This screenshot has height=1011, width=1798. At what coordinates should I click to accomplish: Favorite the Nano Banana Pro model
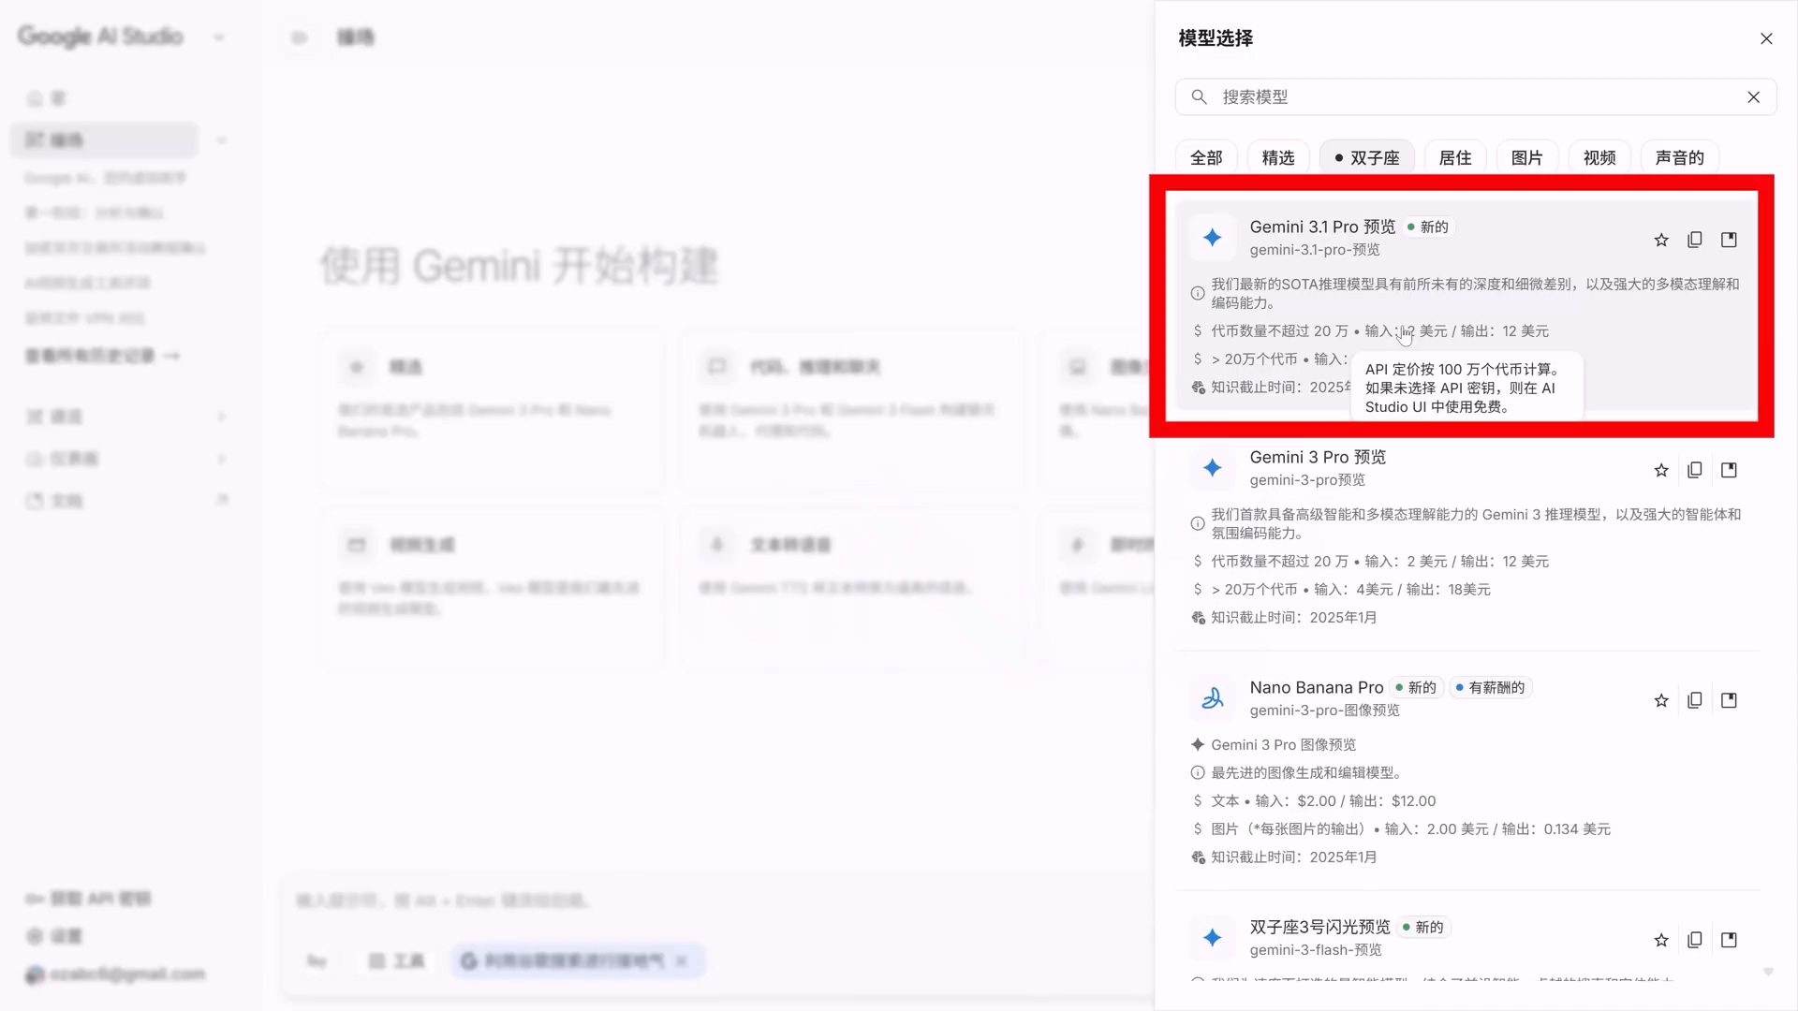(1661, 701)
